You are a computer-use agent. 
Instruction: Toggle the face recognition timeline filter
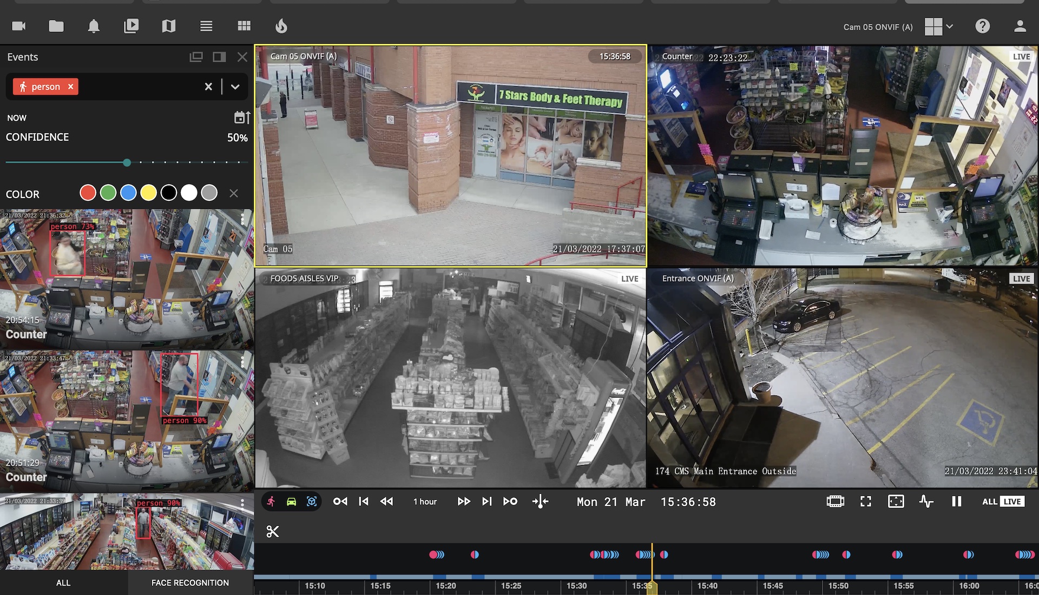(x=312, y=501)
